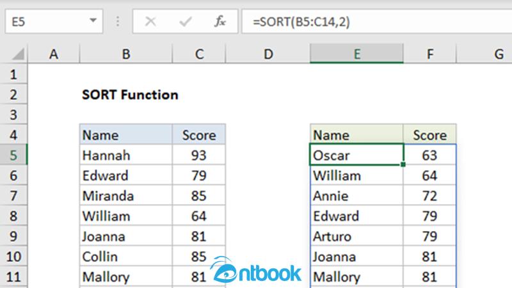Image resolution: width=512 pixels, height=288 pixels.
Task: Select column D header
Action: [268, 54]
